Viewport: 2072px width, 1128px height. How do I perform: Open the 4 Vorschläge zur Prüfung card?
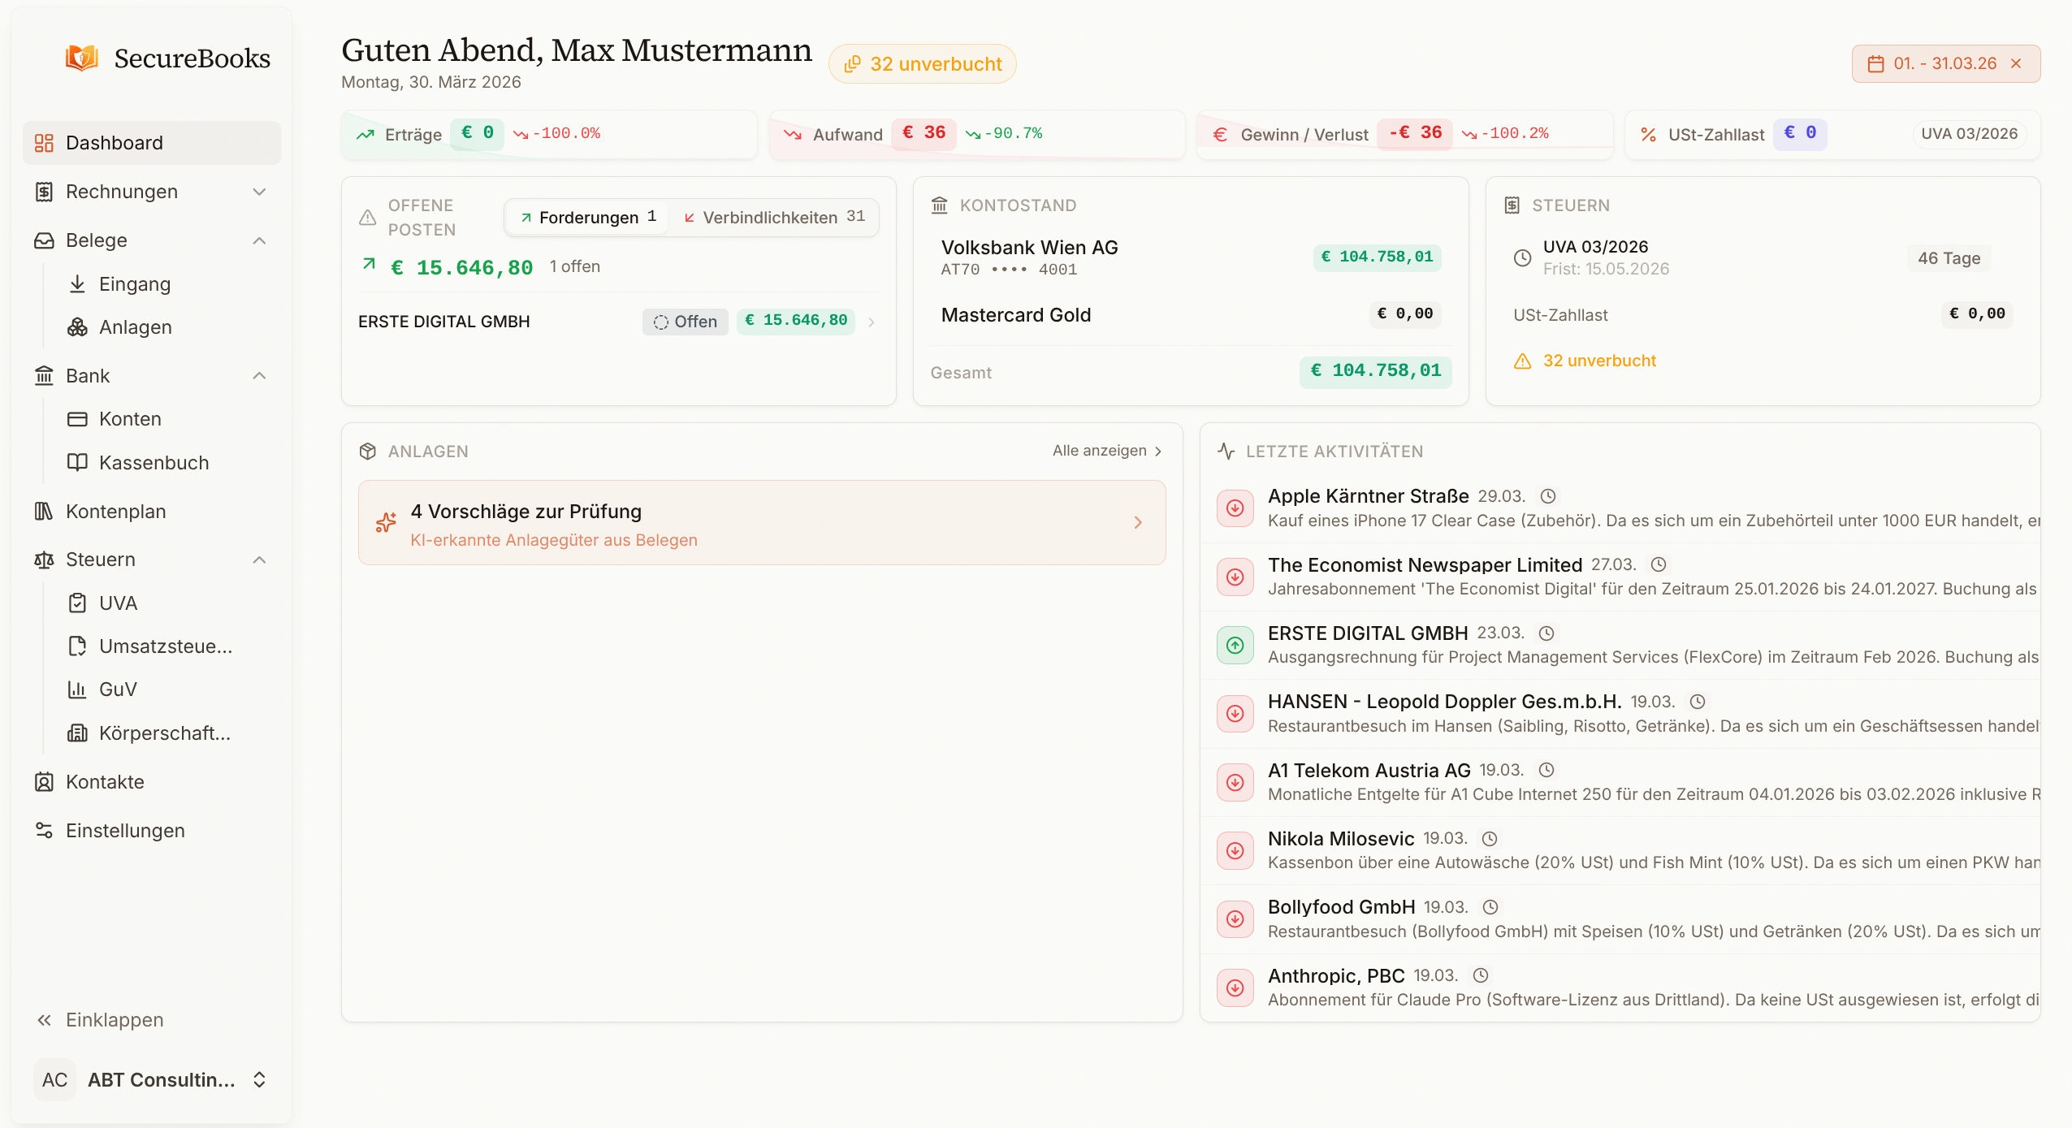pyautogui.click(x=761, y=523)
